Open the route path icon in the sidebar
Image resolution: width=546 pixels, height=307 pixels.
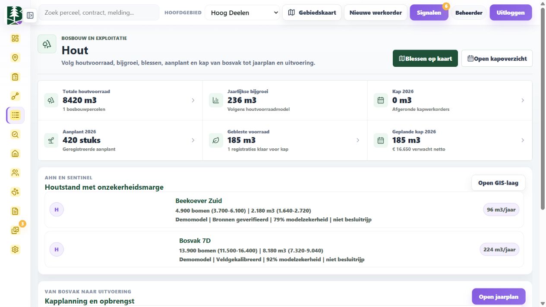click(15, 96)
